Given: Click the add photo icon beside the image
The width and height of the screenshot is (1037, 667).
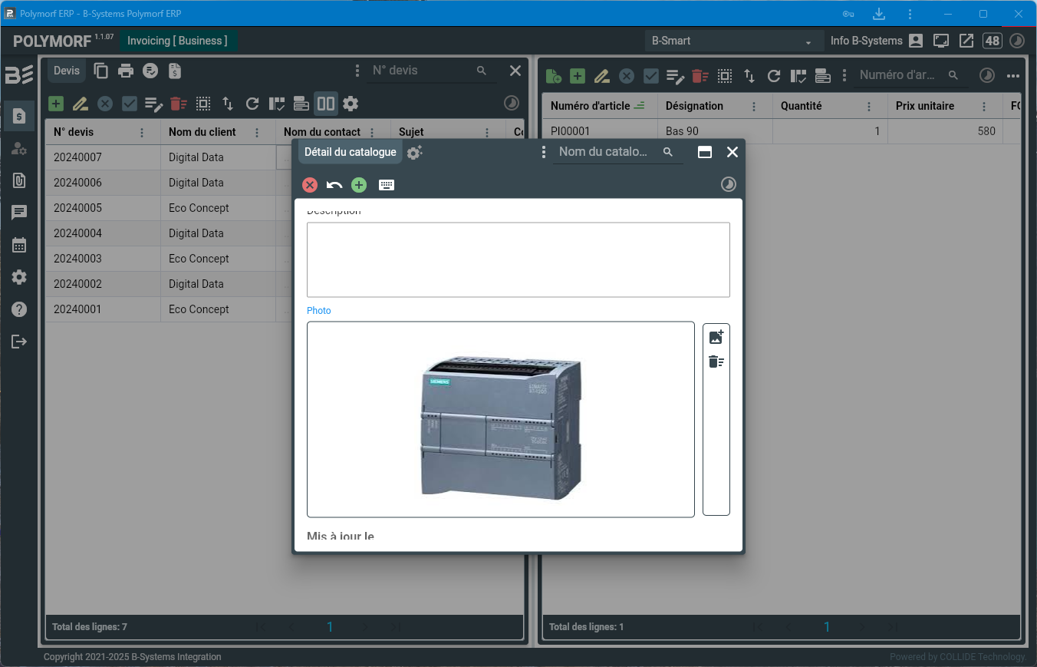Looking at the screenshot, I should (716, 337).
